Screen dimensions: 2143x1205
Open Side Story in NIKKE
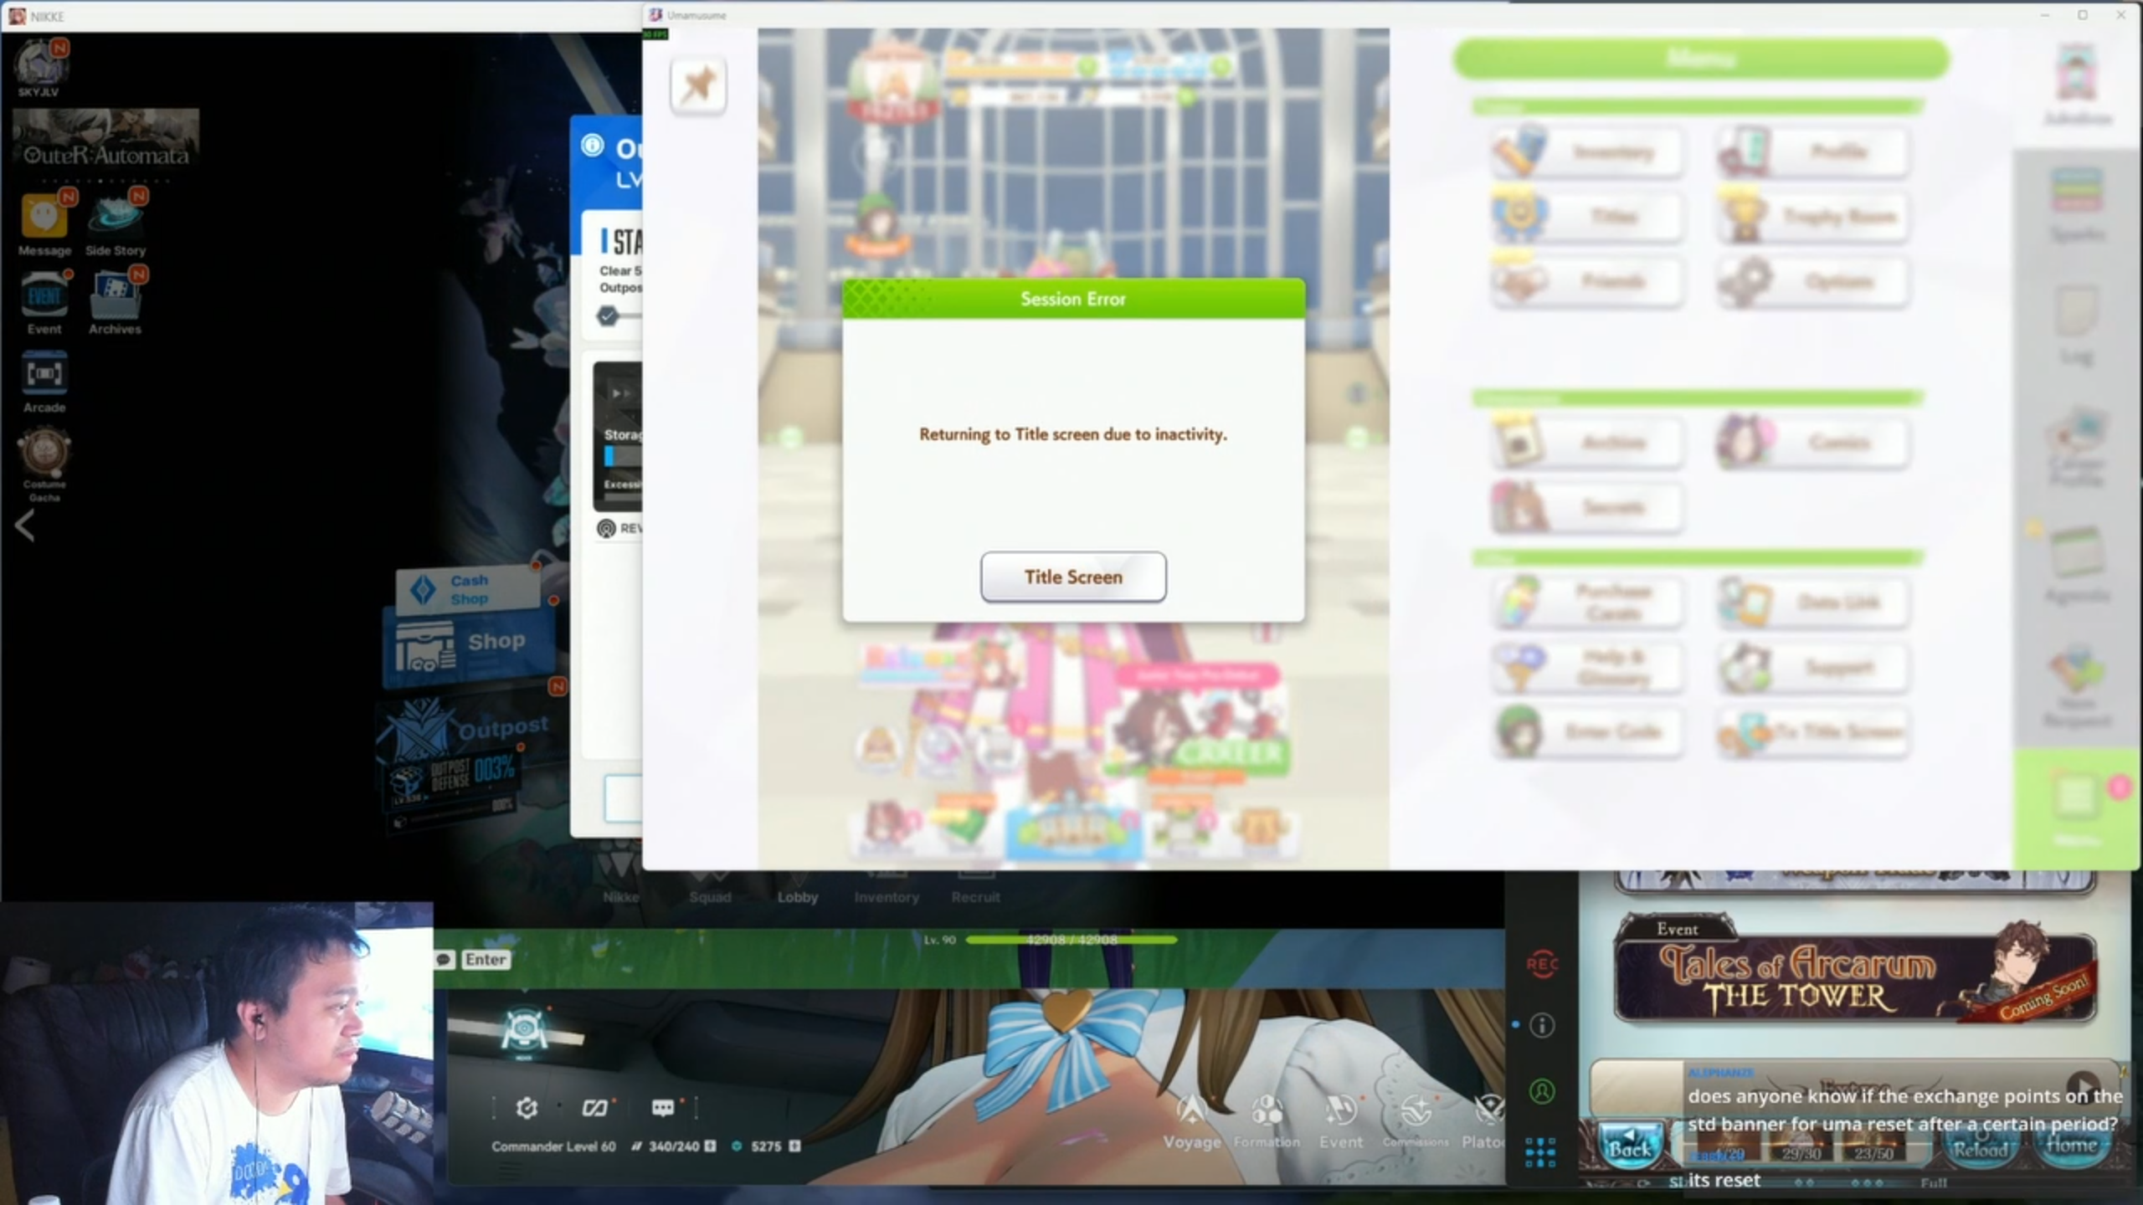(x=116, y=223)
